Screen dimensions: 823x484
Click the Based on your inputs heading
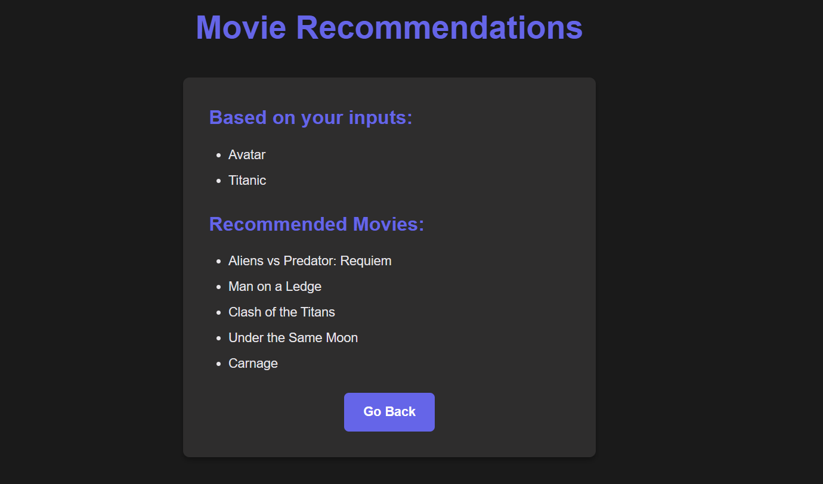click(310, 117)
